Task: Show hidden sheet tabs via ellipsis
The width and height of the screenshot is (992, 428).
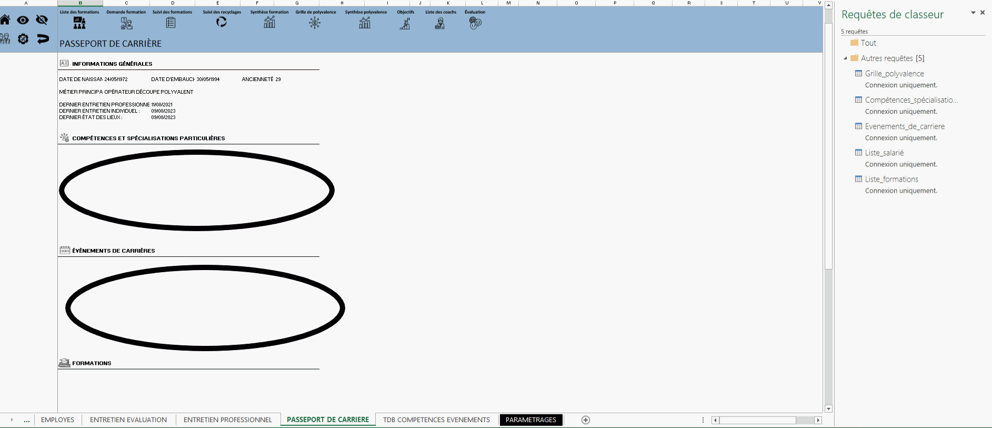Action: [x=27, y=421]
